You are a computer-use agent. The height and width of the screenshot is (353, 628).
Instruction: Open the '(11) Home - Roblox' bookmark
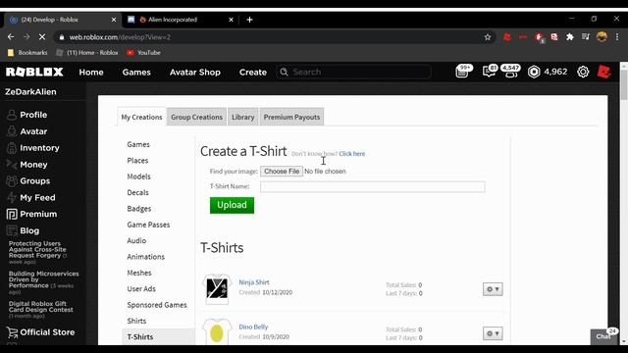87,52
